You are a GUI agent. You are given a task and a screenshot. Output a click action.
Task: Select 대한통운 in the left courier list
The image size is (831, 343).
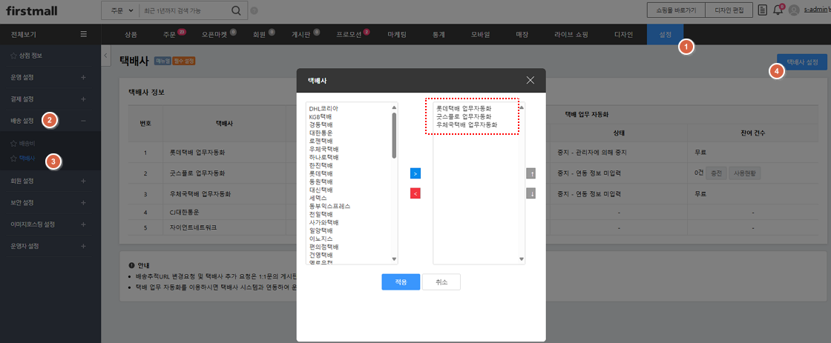[x=321, y=133]
